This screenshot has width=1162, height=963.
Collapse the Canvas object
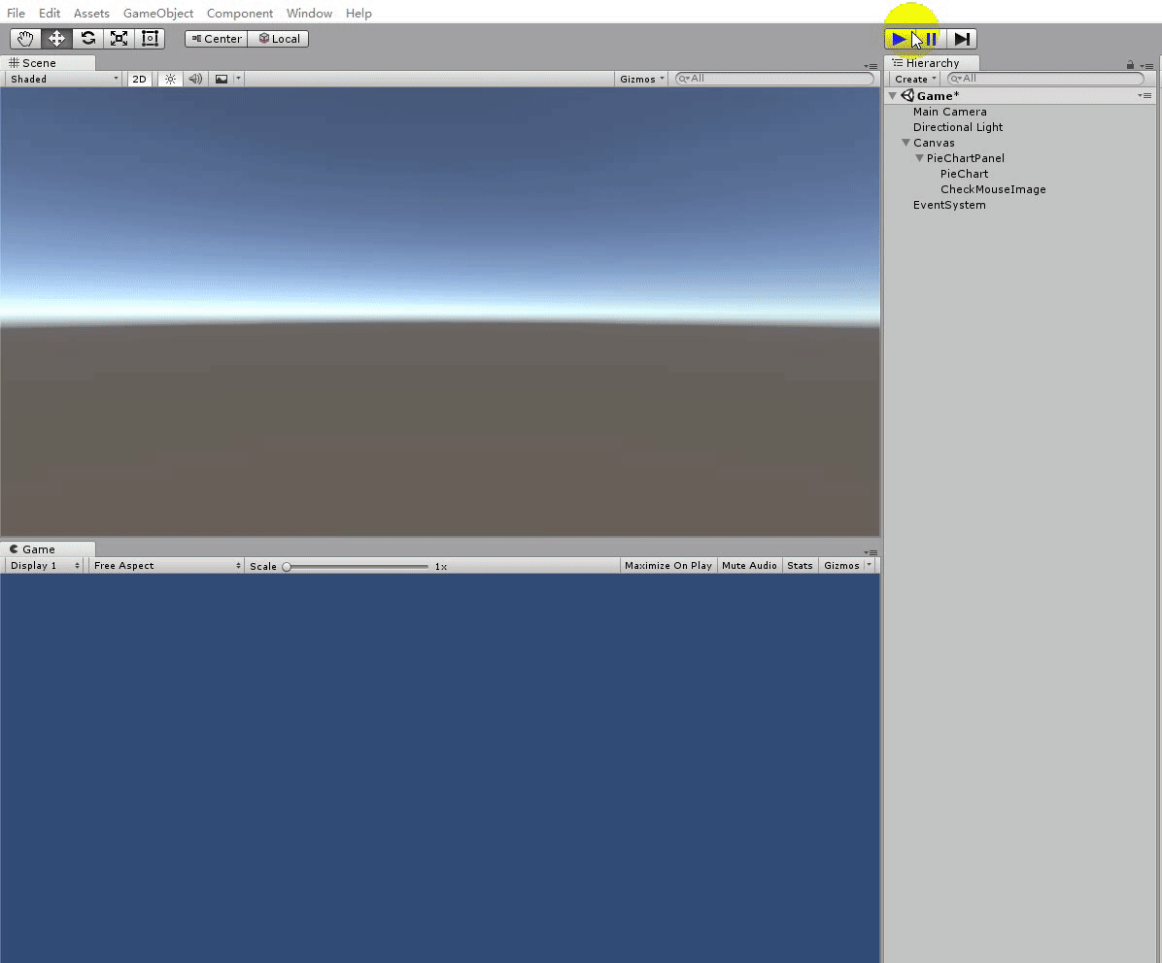(906, 142)
